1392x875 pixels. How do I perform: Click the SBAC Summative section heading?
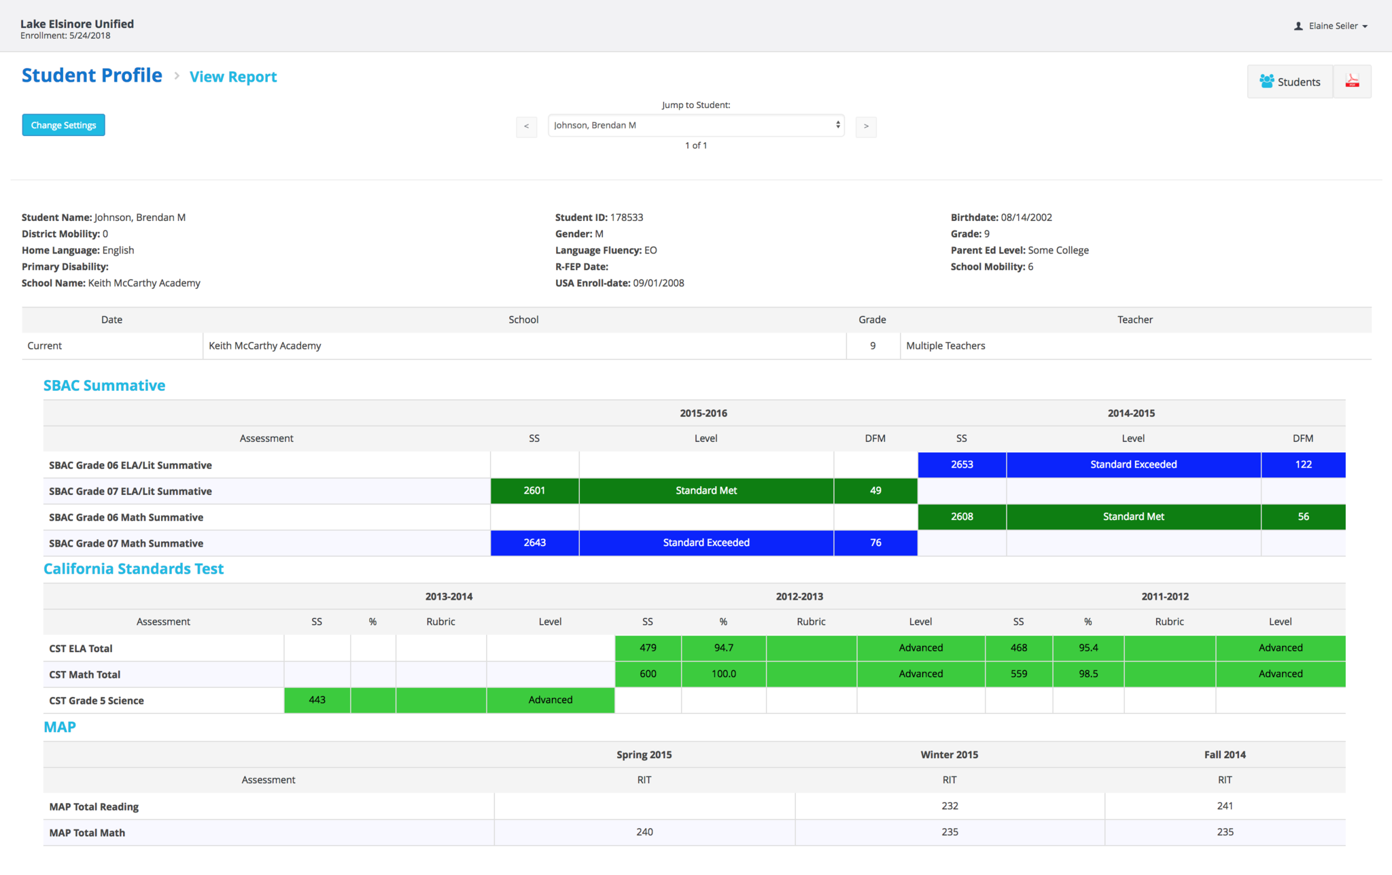pos(104,385)
